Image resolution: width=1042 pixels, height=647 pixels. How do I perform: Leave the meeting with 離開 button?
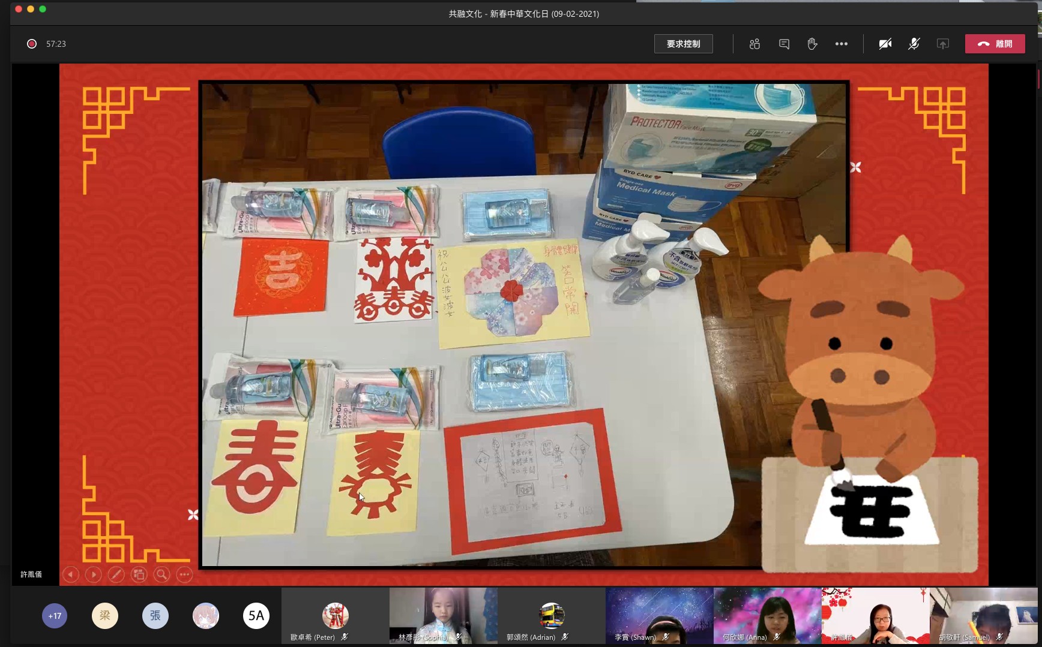coord(995,44)
